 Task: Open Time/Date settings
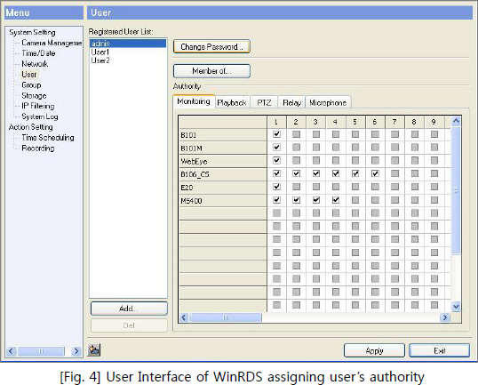38,53
